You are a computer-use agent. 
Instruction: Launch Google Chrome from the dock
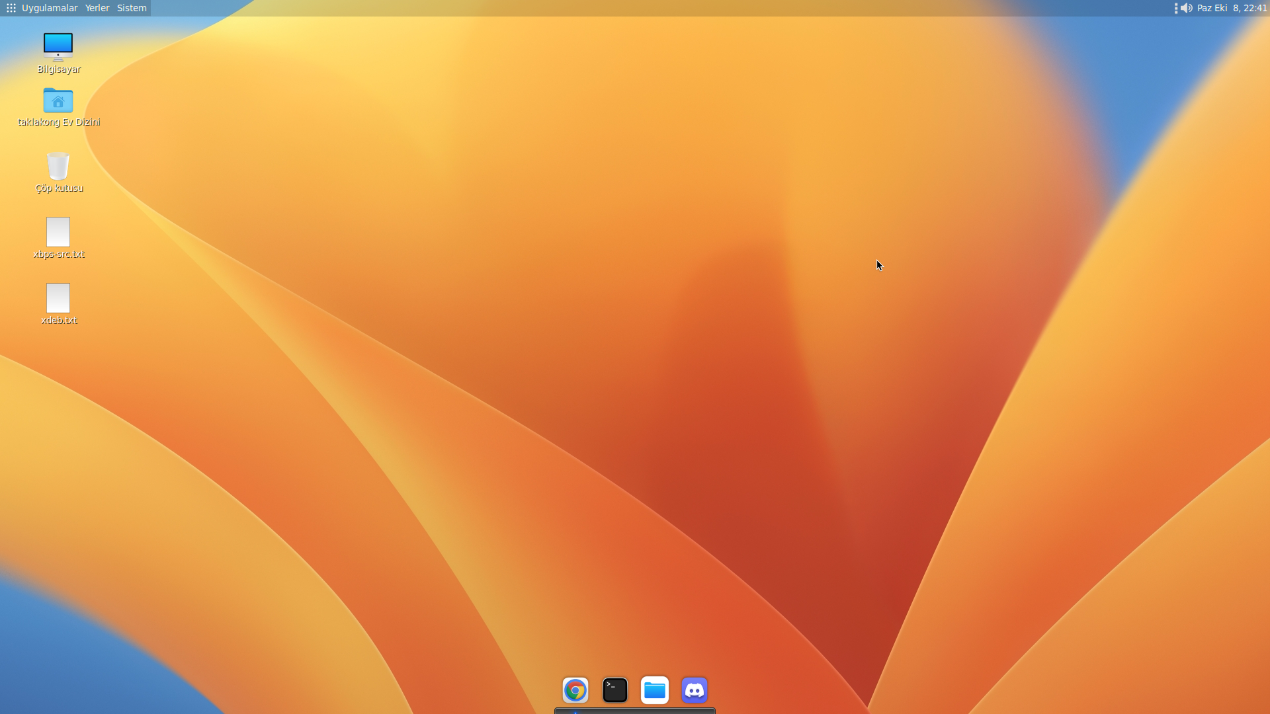(575, 690)
